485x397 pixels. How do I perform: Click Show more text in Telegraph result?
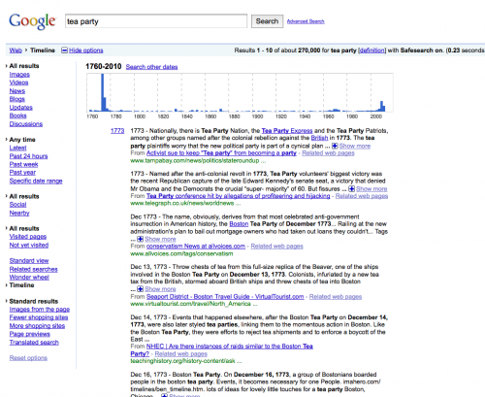(x=372, y=188)
